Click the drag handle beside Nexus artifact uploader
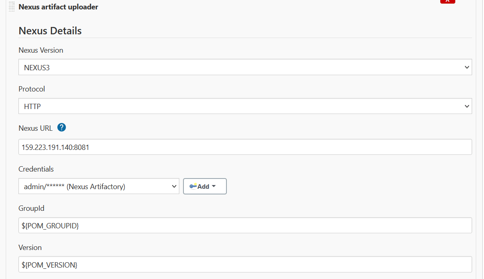Image resolution: width=484 pixels, height=279 pixels. point(12,6)
